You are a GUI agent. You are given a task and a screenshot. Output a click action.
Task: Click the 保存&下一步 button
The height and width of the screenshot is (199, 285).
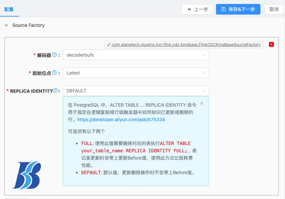click(238, 9)
